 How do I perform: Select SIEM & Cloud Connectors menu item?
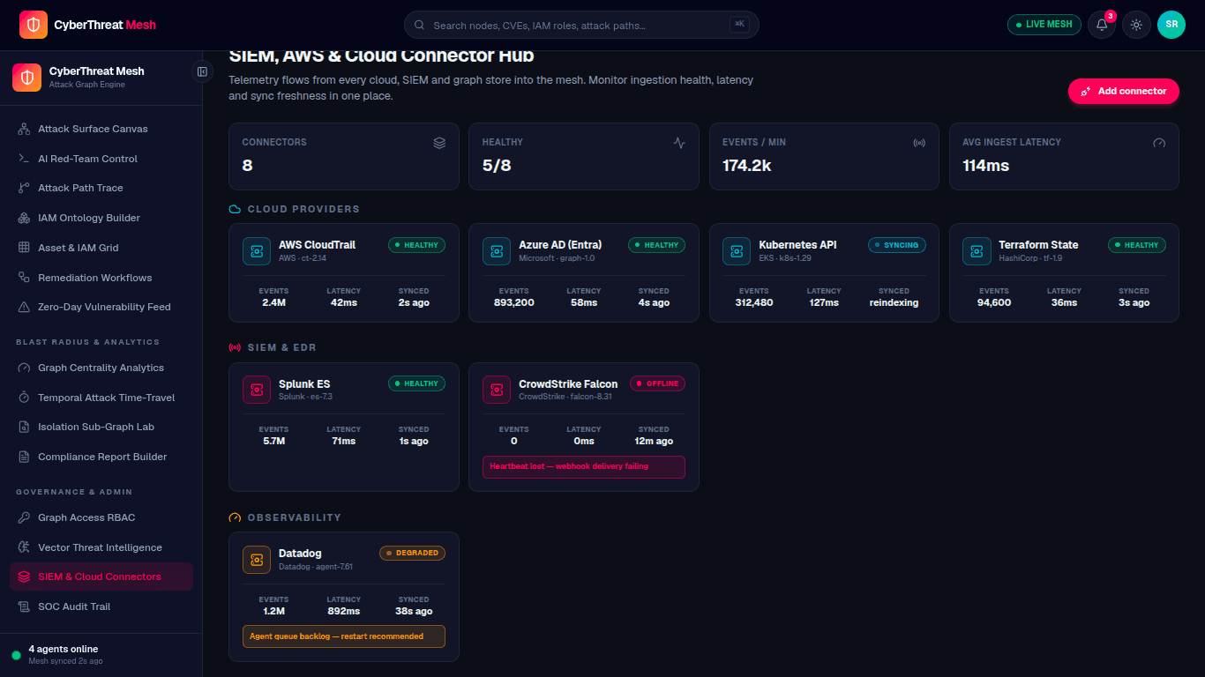coord(101,577)
